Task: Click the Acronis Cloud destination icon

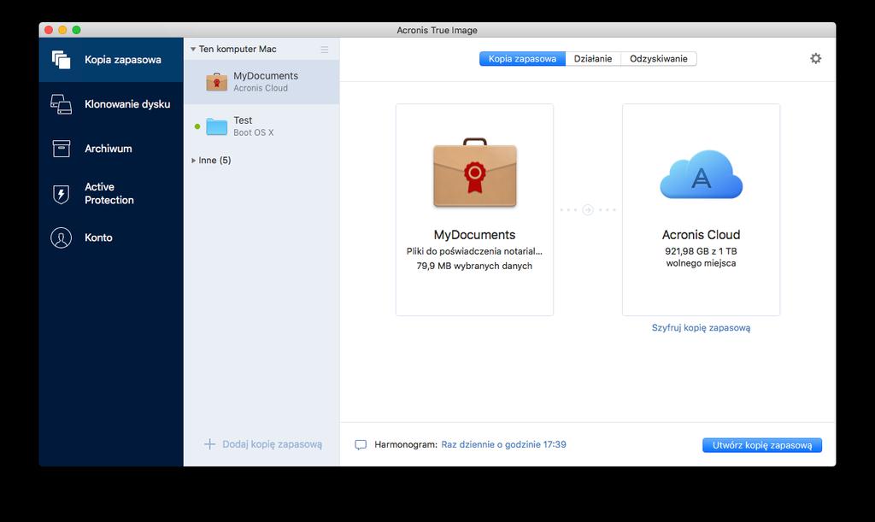Action: click(701, 174)
